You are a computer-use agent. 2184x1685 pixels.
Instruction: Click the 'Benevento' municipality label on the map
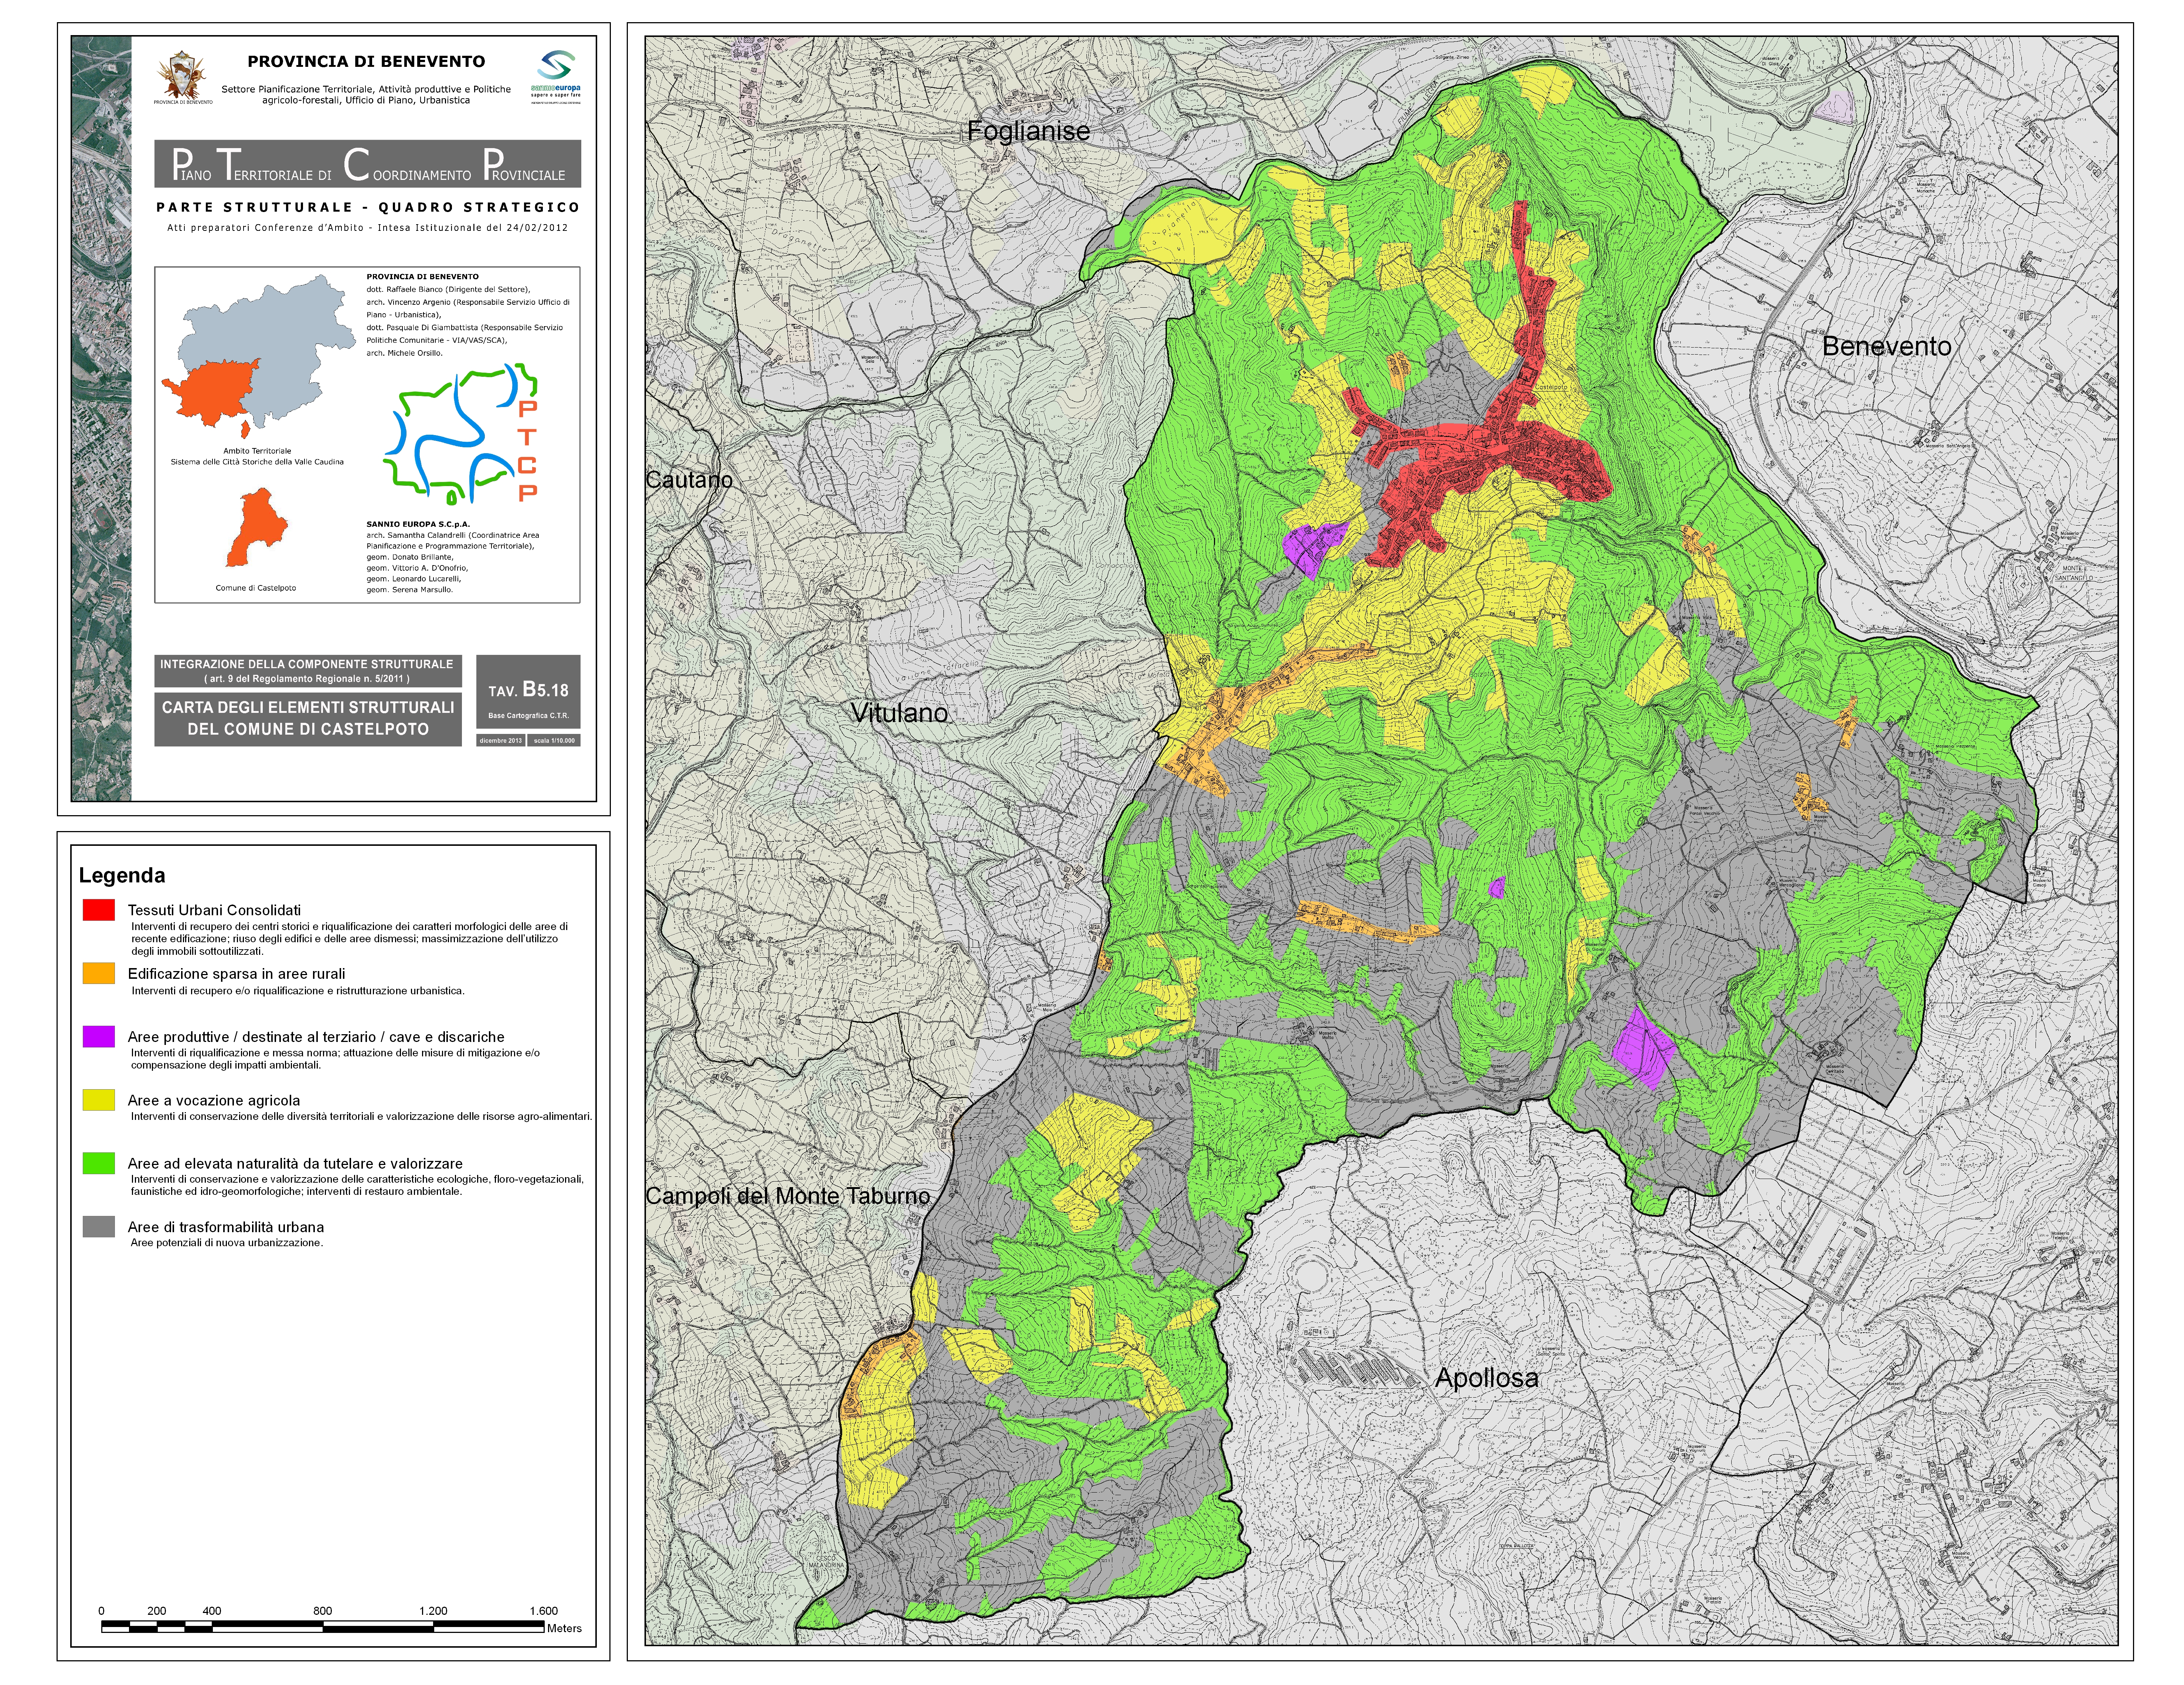pos(1886,346)
